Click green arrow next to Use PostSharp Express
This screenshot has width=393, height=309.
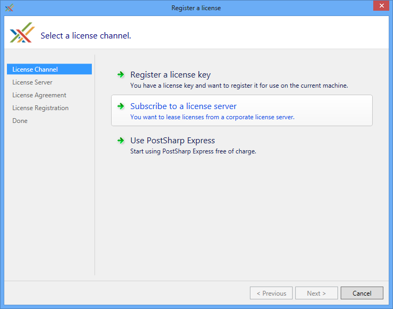point(121,141)
